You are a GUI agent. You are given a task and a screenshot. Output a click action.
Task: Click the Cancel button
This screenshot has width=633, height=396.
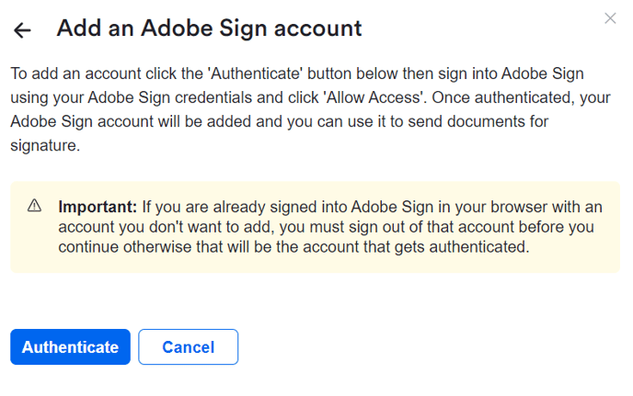tap(188, 347)
